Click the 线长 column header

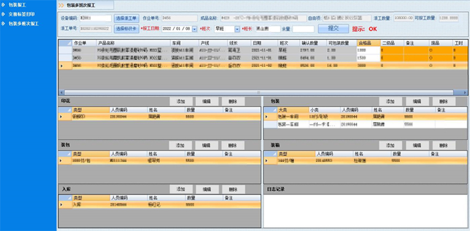click(239, 43)
